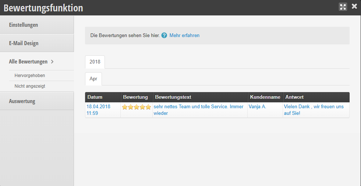This screenshot has height=186, width=361.
Task: Click the fullscreen expand icon
Action: (x=343, y=7)
